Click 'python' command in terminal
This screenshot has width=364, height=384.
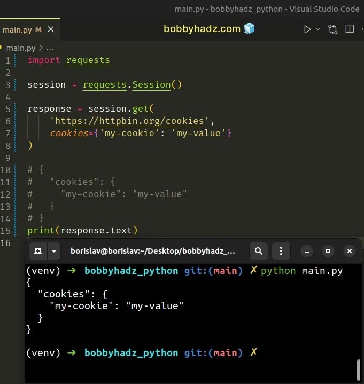coord(278,271)
